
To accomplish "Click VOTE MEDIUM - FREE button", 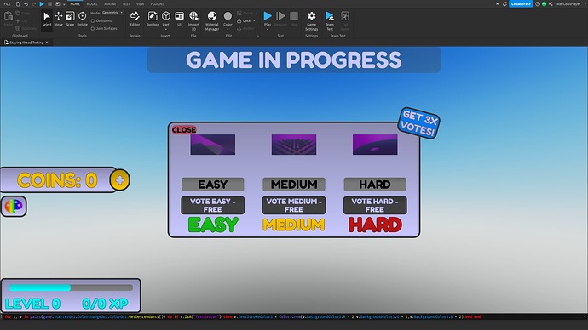I will 294,206.
